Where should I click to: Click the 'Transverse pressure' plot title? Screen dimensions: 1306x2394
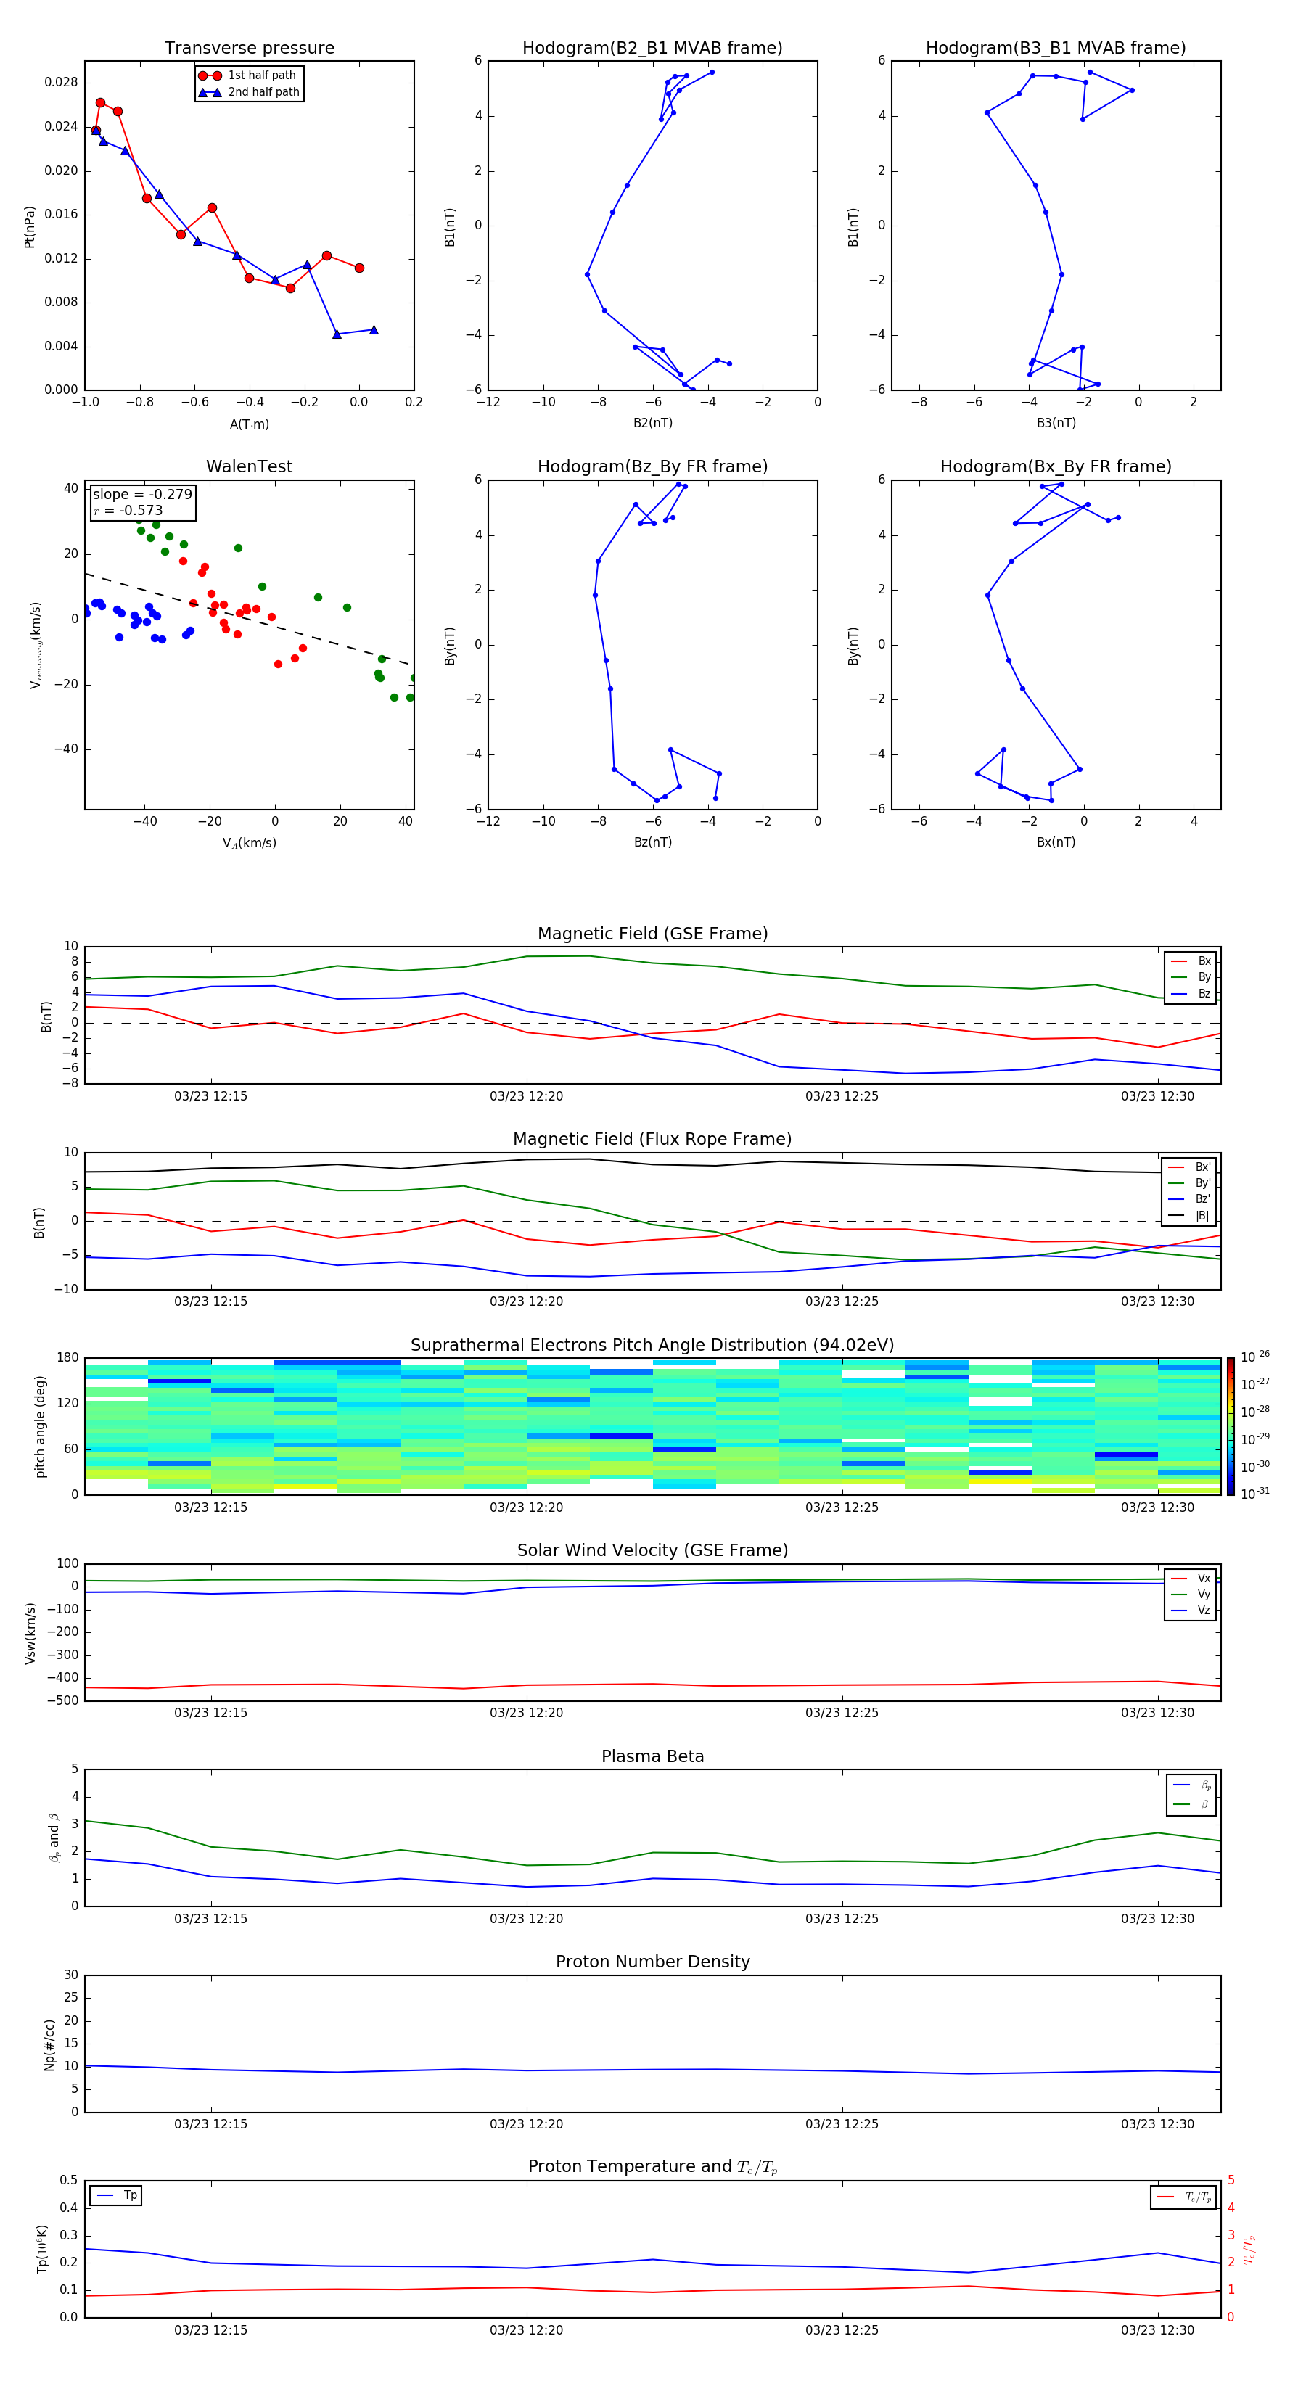point(249,49)
